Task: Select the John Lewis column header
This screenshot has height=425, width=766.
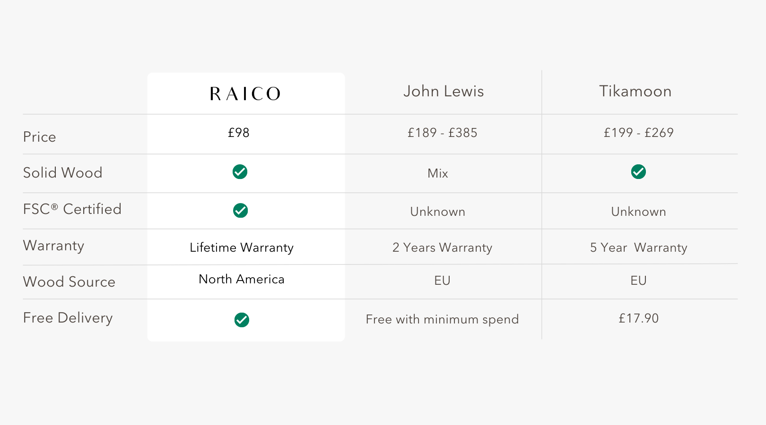Action: 444,91
